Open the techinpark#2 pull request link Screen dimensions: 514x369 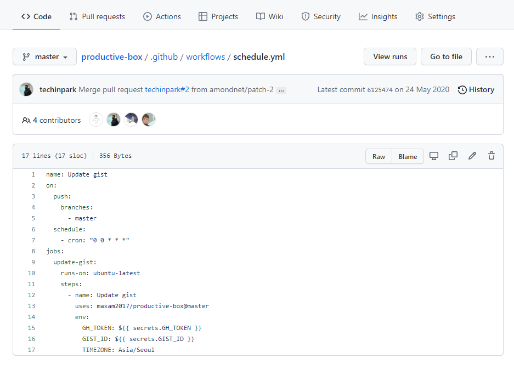point(167,89)
